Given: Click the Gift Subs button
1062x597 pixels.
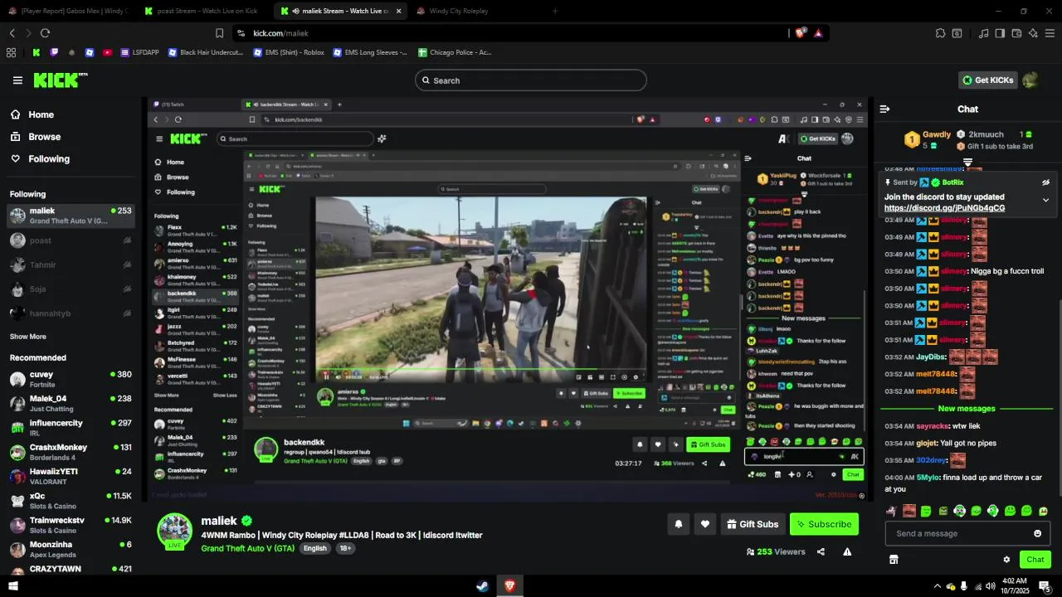Looking at the screenshot, I should 753,524.
